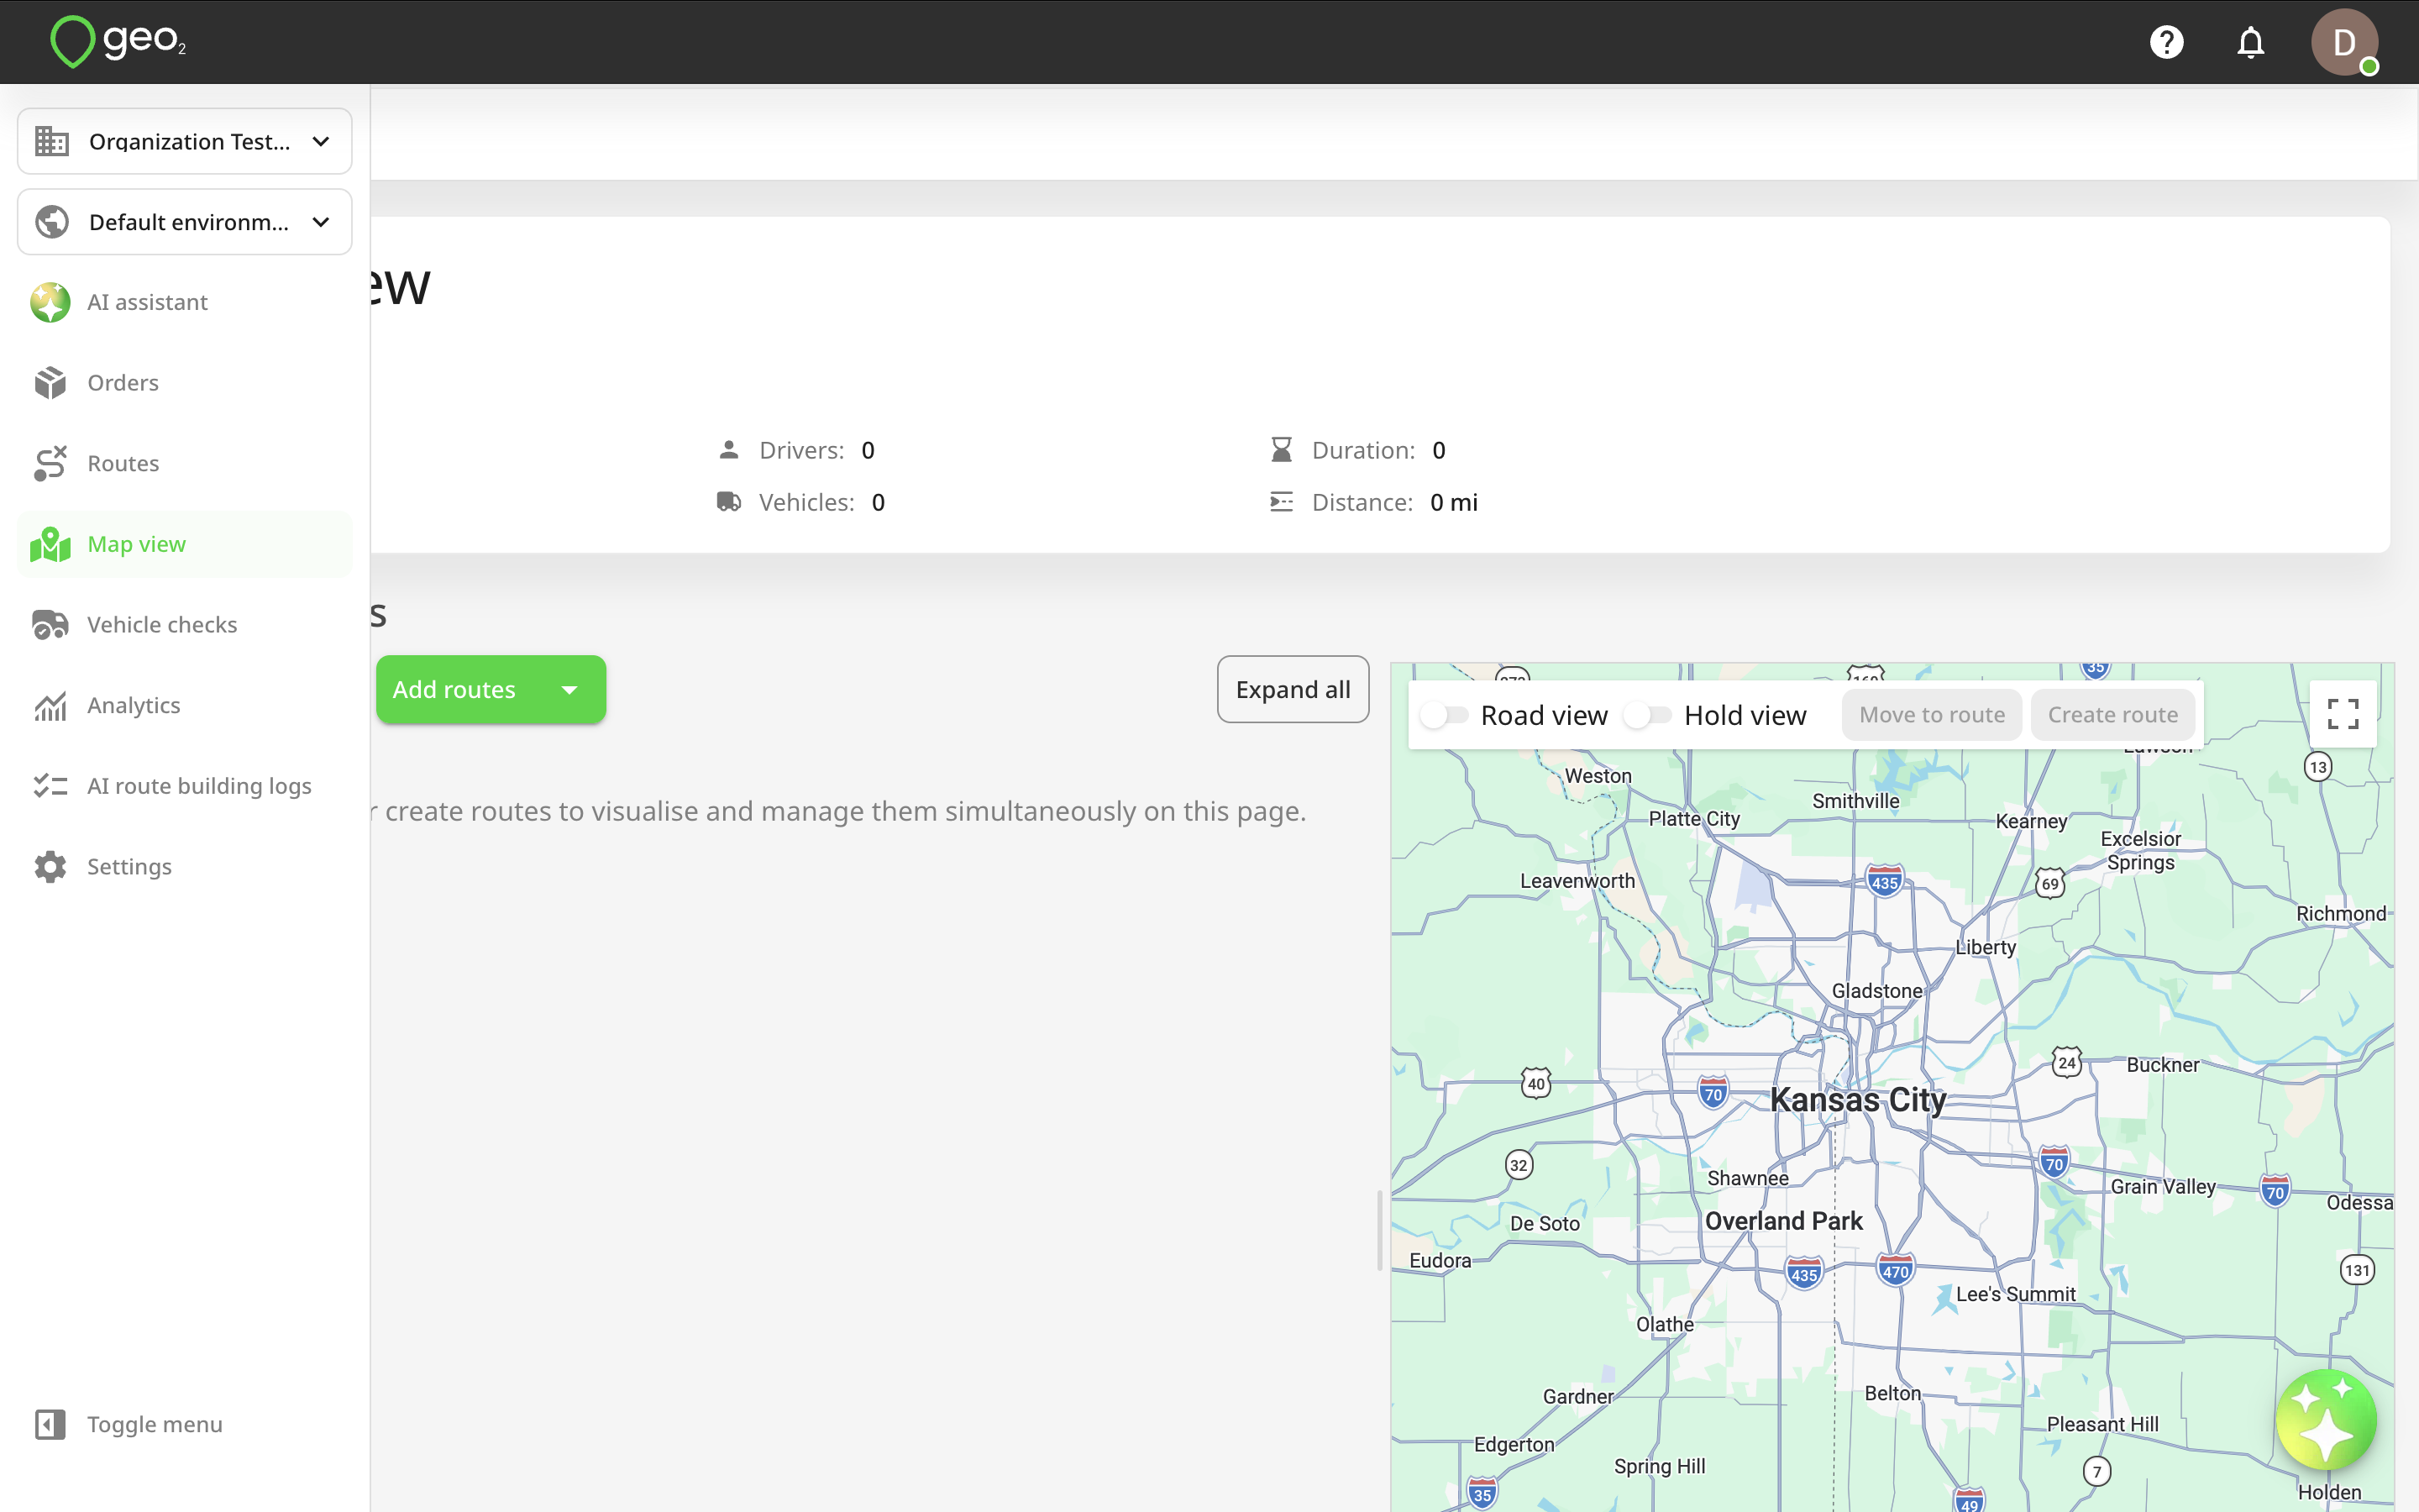
Task: Click the Drivers: 0 statistic
Action: (x=796, y=450)
